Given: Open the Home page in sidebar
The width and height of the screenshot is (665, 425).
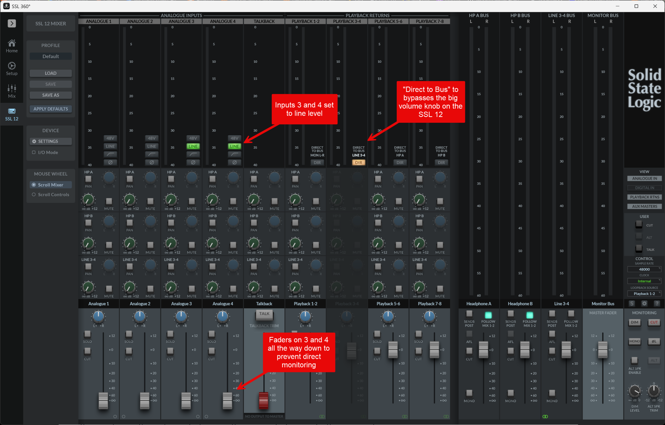Looking at the screenshot, I should click(x=12, y=46).
